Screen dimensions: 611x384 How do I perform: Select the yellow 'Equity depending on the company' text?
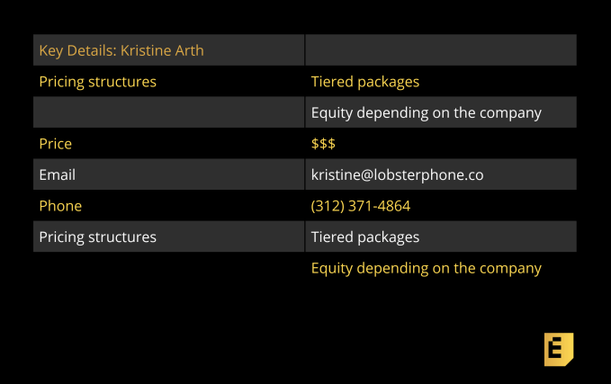tap(426, 268)
